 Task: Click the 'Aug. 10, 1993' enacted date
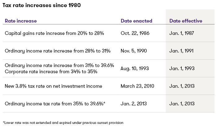point(135,68)
